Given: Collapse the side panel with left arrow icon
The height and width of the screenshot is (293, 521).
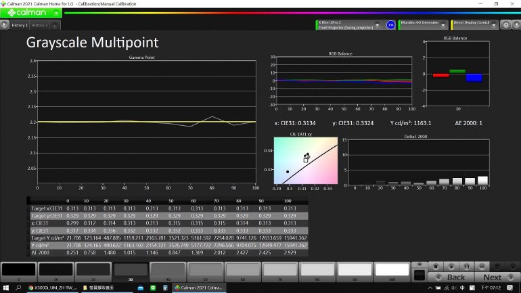Looking at the screenshot, I should [x=516, y=24].
